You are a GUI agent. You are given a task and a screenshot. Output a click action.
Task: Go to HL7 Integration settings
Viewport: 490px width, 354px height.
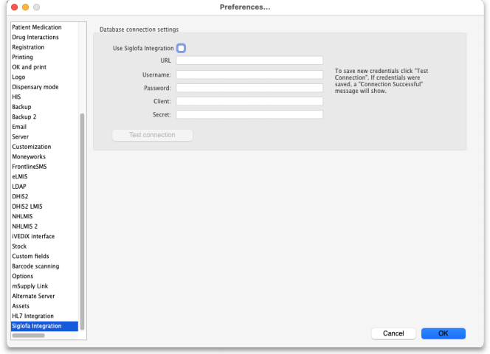click(32, 316)
